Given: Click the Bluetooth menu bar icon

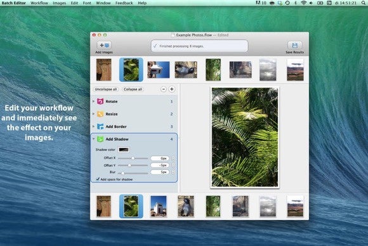Looking at the screenshot, I should (x=296, y=3).
